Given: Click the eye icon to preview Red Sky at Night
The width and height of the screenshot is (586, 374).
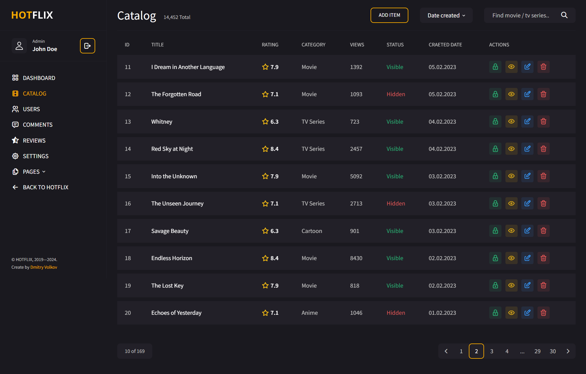Looking at the screenshot, I should tap(511, 149).
